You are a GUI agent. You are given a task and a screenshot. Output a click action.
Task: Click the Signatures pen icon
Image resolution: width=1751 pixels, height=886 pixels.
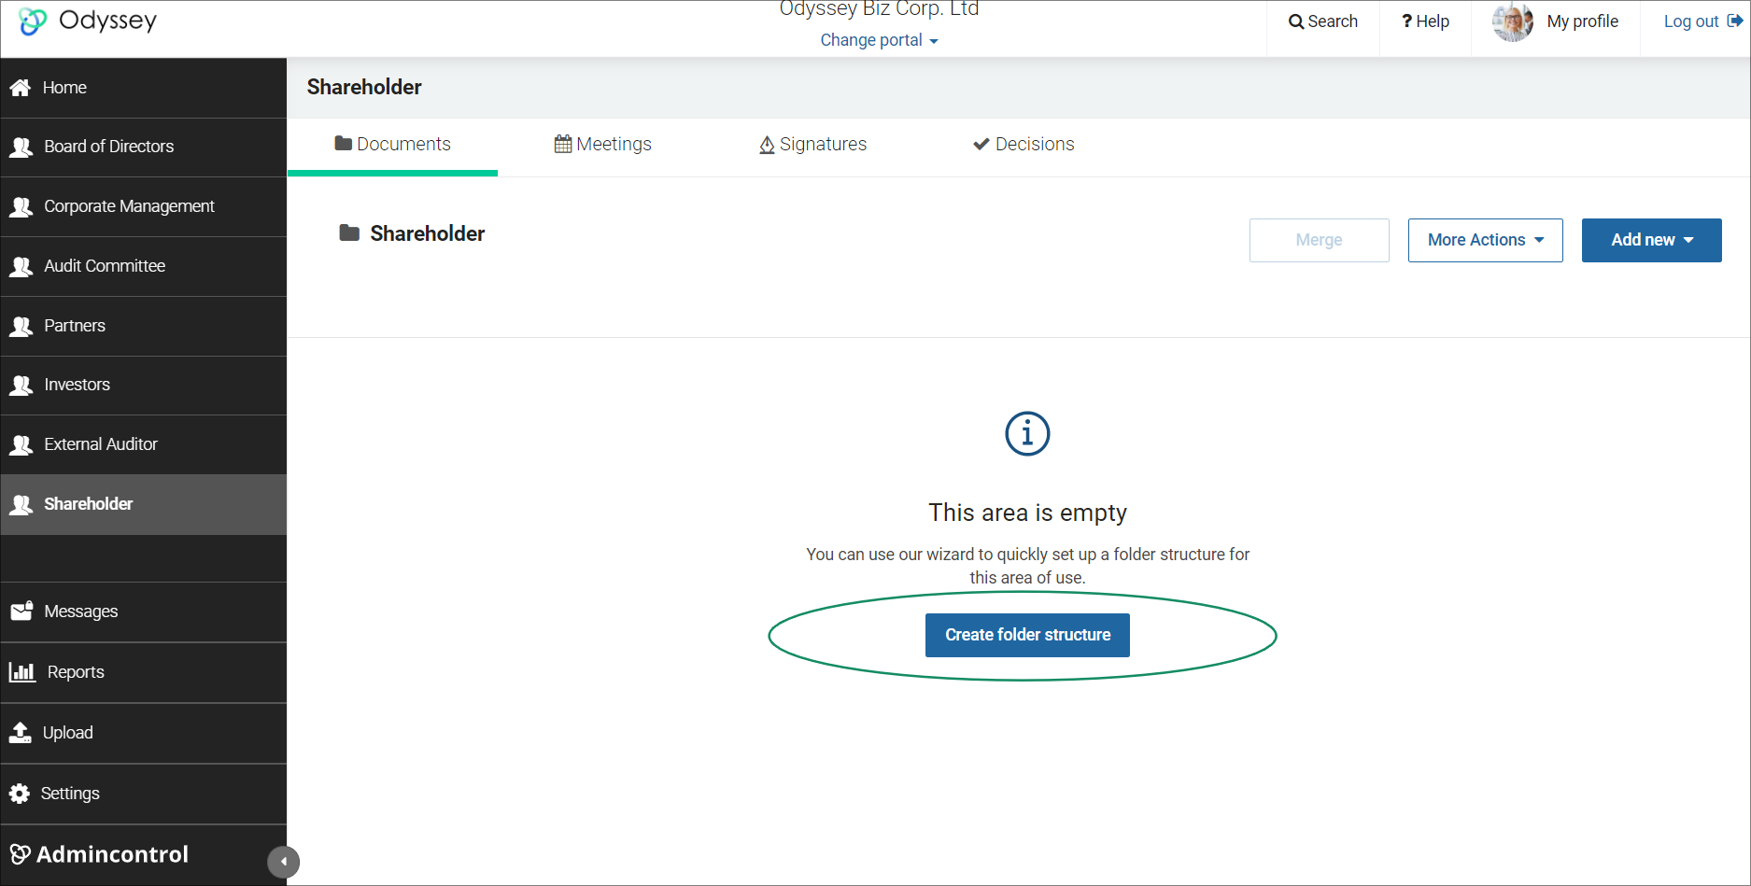point(767,145)
